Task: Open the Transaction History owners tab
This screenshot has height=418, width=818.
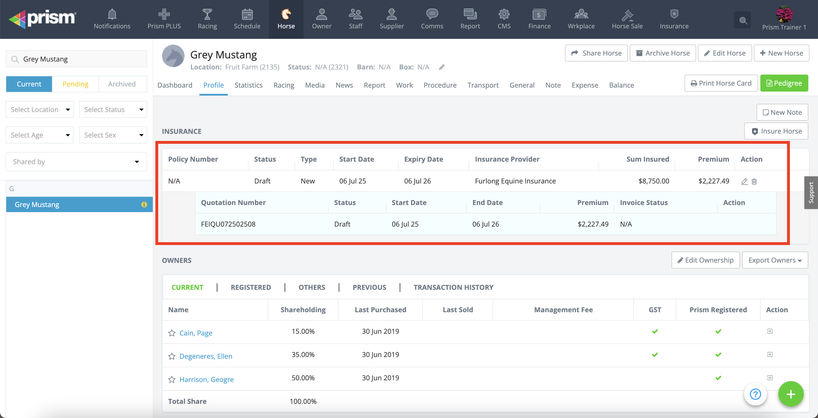Action: click(x=453, y=287)
